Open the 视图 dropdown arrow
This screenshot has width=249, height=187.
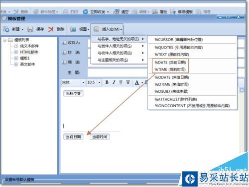[88, 29]
